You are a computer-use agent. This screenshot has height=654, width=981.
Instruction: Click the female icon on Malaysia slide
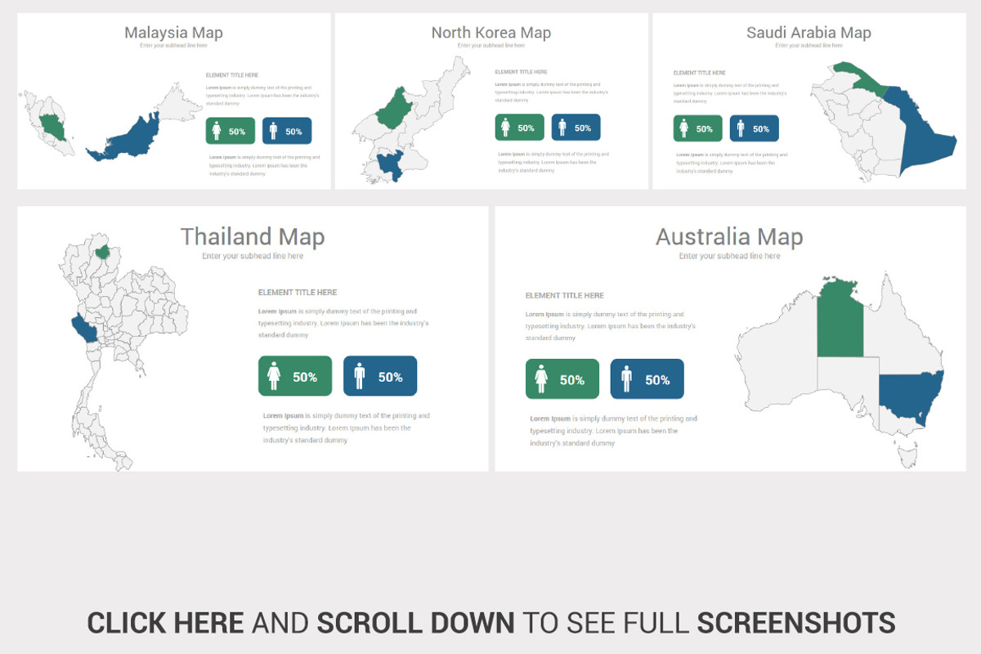(217, 131)
